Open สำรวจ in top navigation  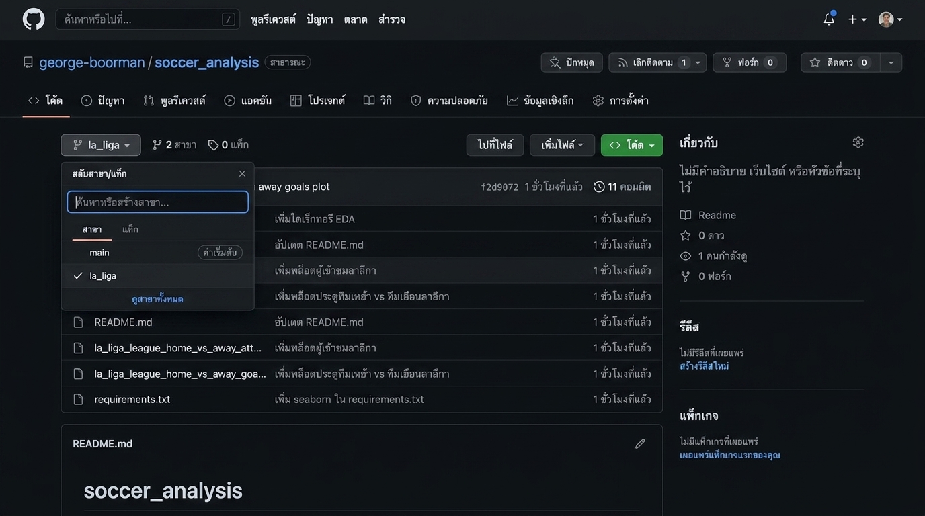pyautogui.click(x=392, y=19)
